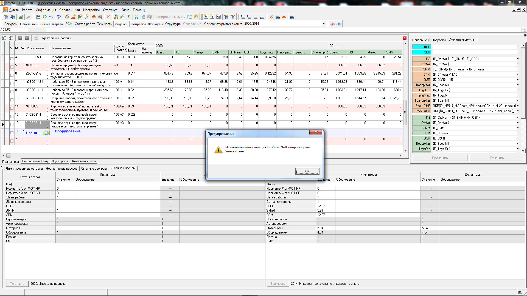Switch to Поправки tab in right panel
The height and width of the screenshot is (296, 527).
[x=438, y=40]
